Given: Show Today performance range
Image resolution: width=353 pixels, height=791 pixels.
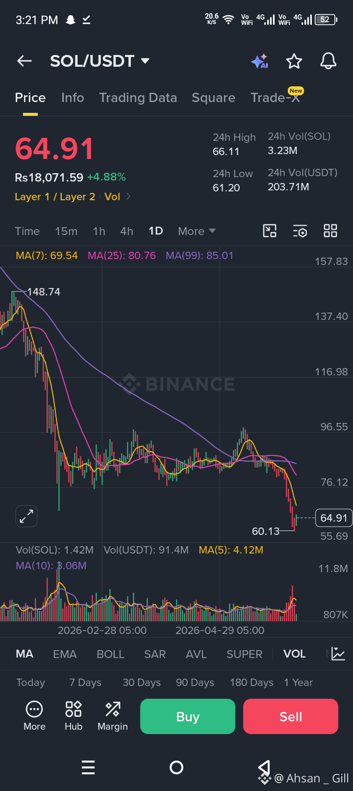Looking at the screenshot, I should coord(30,683).
